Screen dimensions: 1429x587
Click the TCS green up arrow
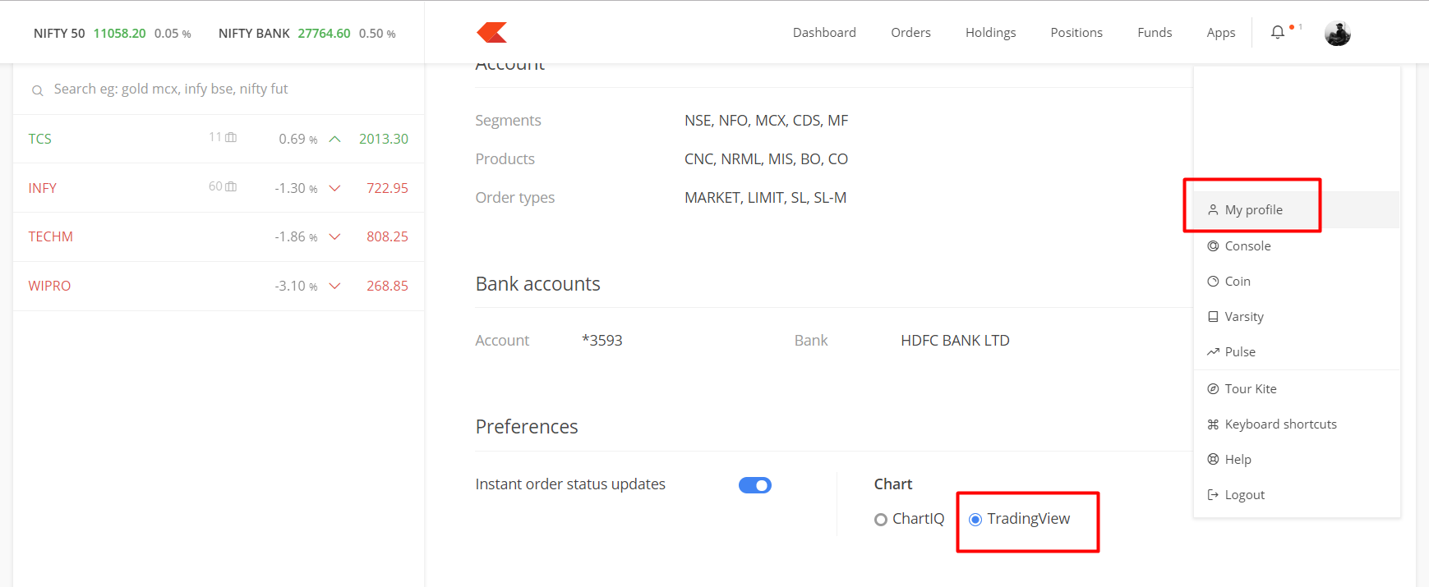tap(334, 139)
